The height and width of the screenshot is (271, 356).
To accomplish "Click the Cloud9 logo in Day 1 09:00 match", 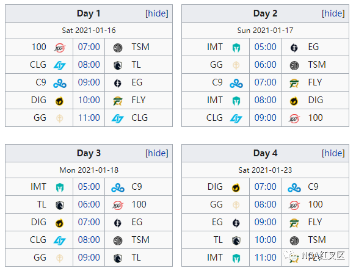I will coord(60,83).
